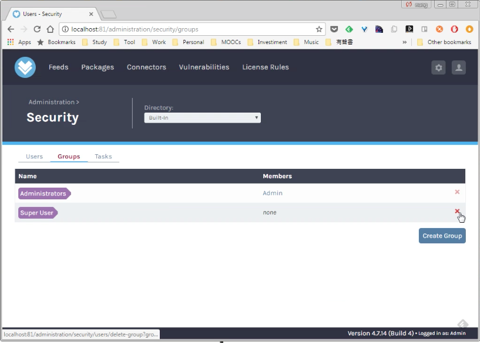The image size is (480, 343).
Task: Click the 'none' members cell
Action: [270, 212]
